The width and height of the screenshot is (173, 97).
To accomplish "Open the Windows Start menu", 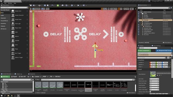I will click(2, 96).
